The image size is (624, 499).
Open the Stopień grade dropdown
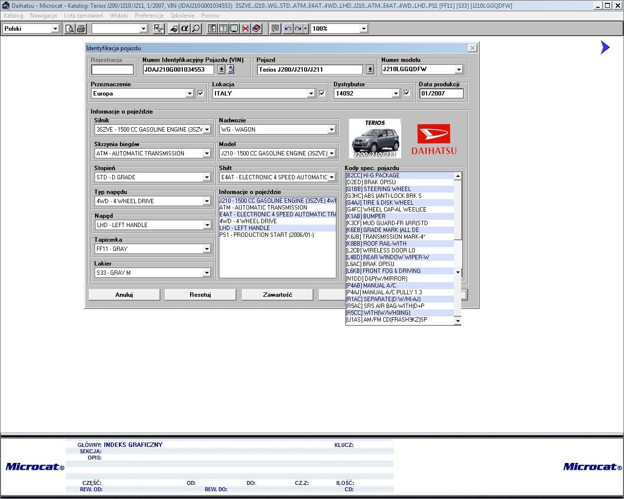point(207,177)
